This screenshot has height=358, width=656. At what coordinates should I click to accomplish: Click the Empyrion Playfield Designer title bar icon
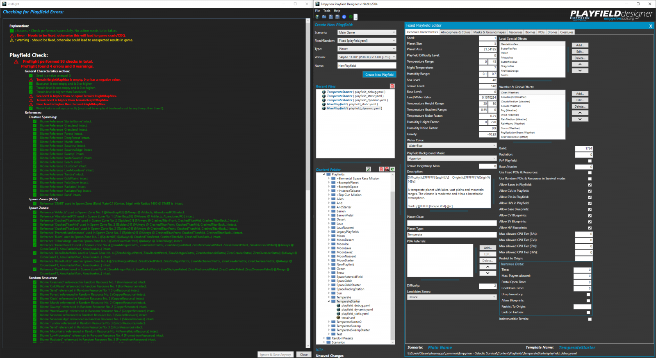click(317, 4)
